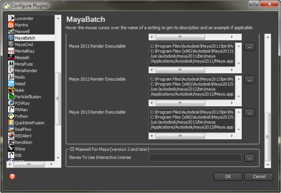281x193 pixels.
Task: Click the settings panel scroll down arrow
Action: tap(268, 165)
